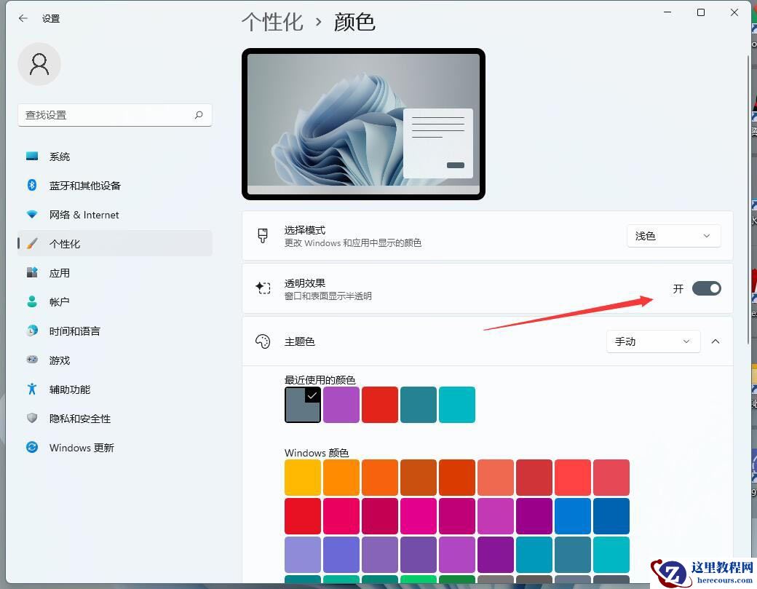Click the 辅助功能 accessibility icon
The image size is (757, 589).
[31, 389]
